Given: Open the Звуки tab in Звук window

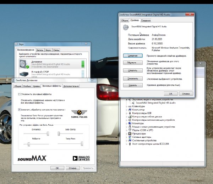Looking at the screenshot, I should pos(48,50).
